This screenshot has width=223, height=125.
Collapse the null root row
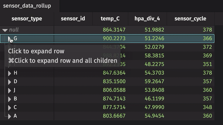(x=5, y=30)
